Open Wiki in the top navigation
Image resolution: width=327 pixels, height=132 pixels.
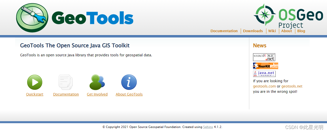[x=272, y=31]
